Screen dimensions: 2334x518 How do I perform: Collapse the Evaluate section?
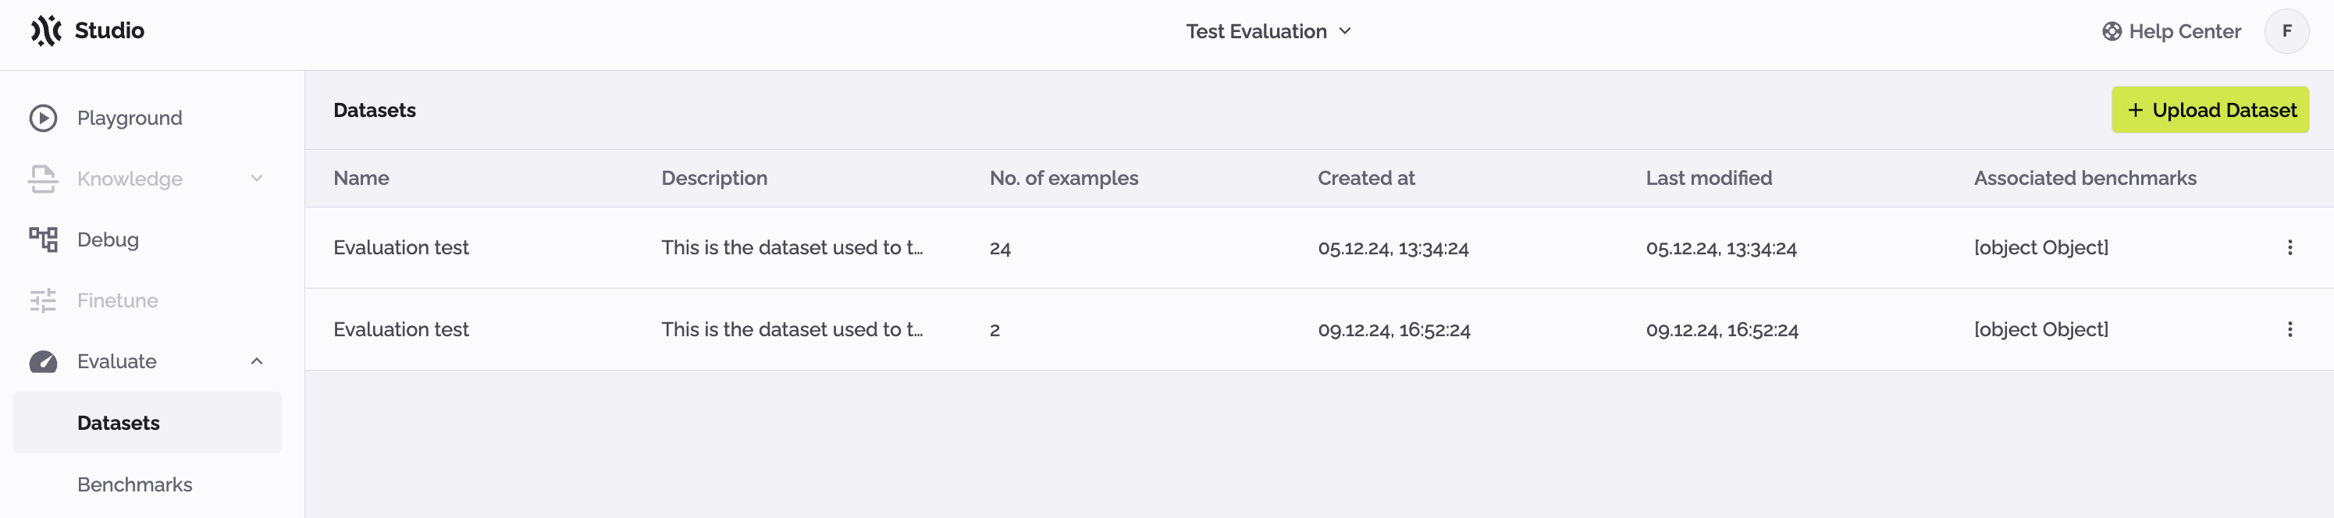[258, 360]
